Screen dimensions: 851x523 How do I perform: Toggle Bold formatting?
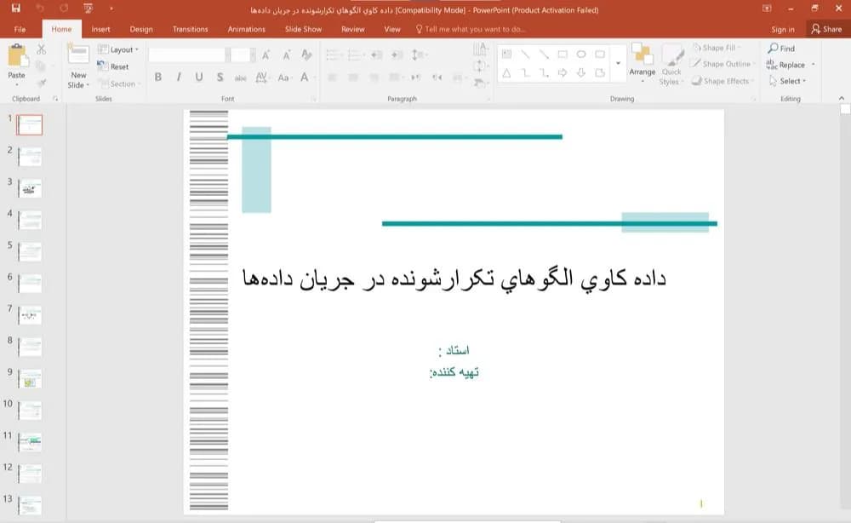158,78
